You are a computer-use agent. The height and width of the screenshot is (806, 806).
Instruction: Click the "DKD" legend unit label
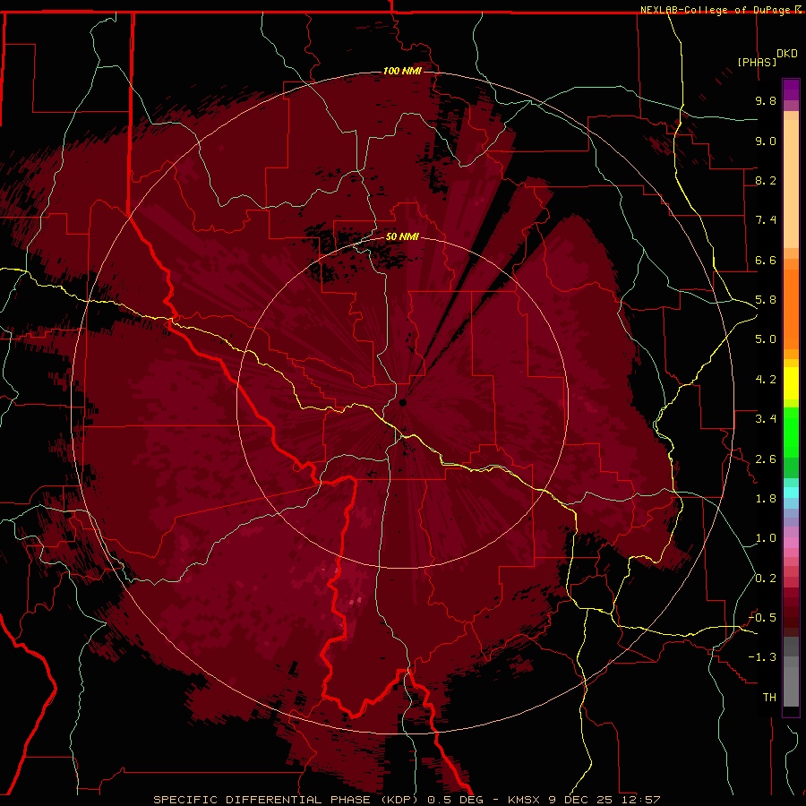pyautogui.click(x=787, y=54)
